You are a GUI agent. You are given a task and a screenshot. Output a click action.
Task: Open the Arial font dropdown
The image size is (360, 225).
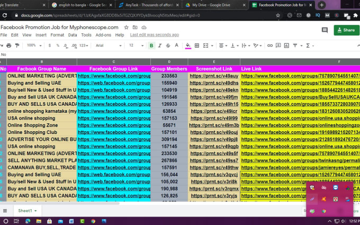pos(109,46)
